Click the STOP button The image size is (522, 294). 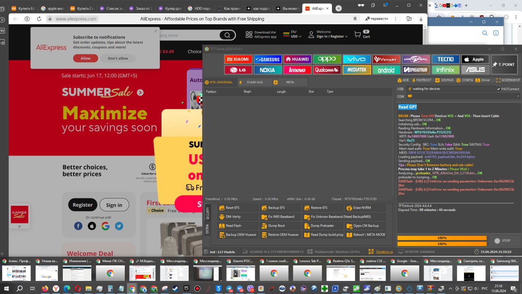click(x=502, y=241)
